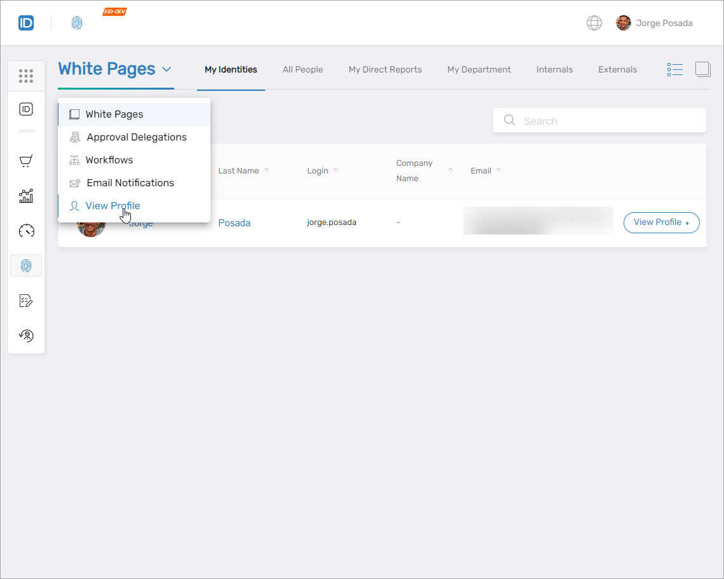Switch to list view layout

[675, 69]
